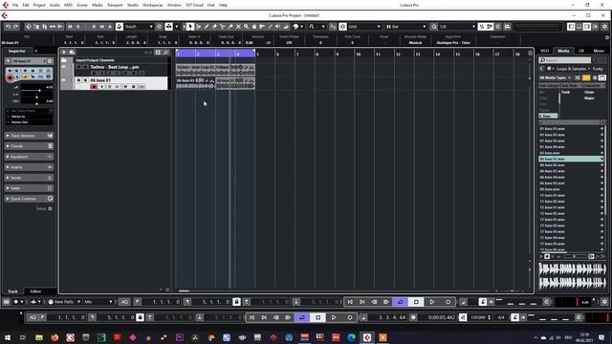Open the Workspaces menu
Viewport: 612px width, 344px height.
153,5
